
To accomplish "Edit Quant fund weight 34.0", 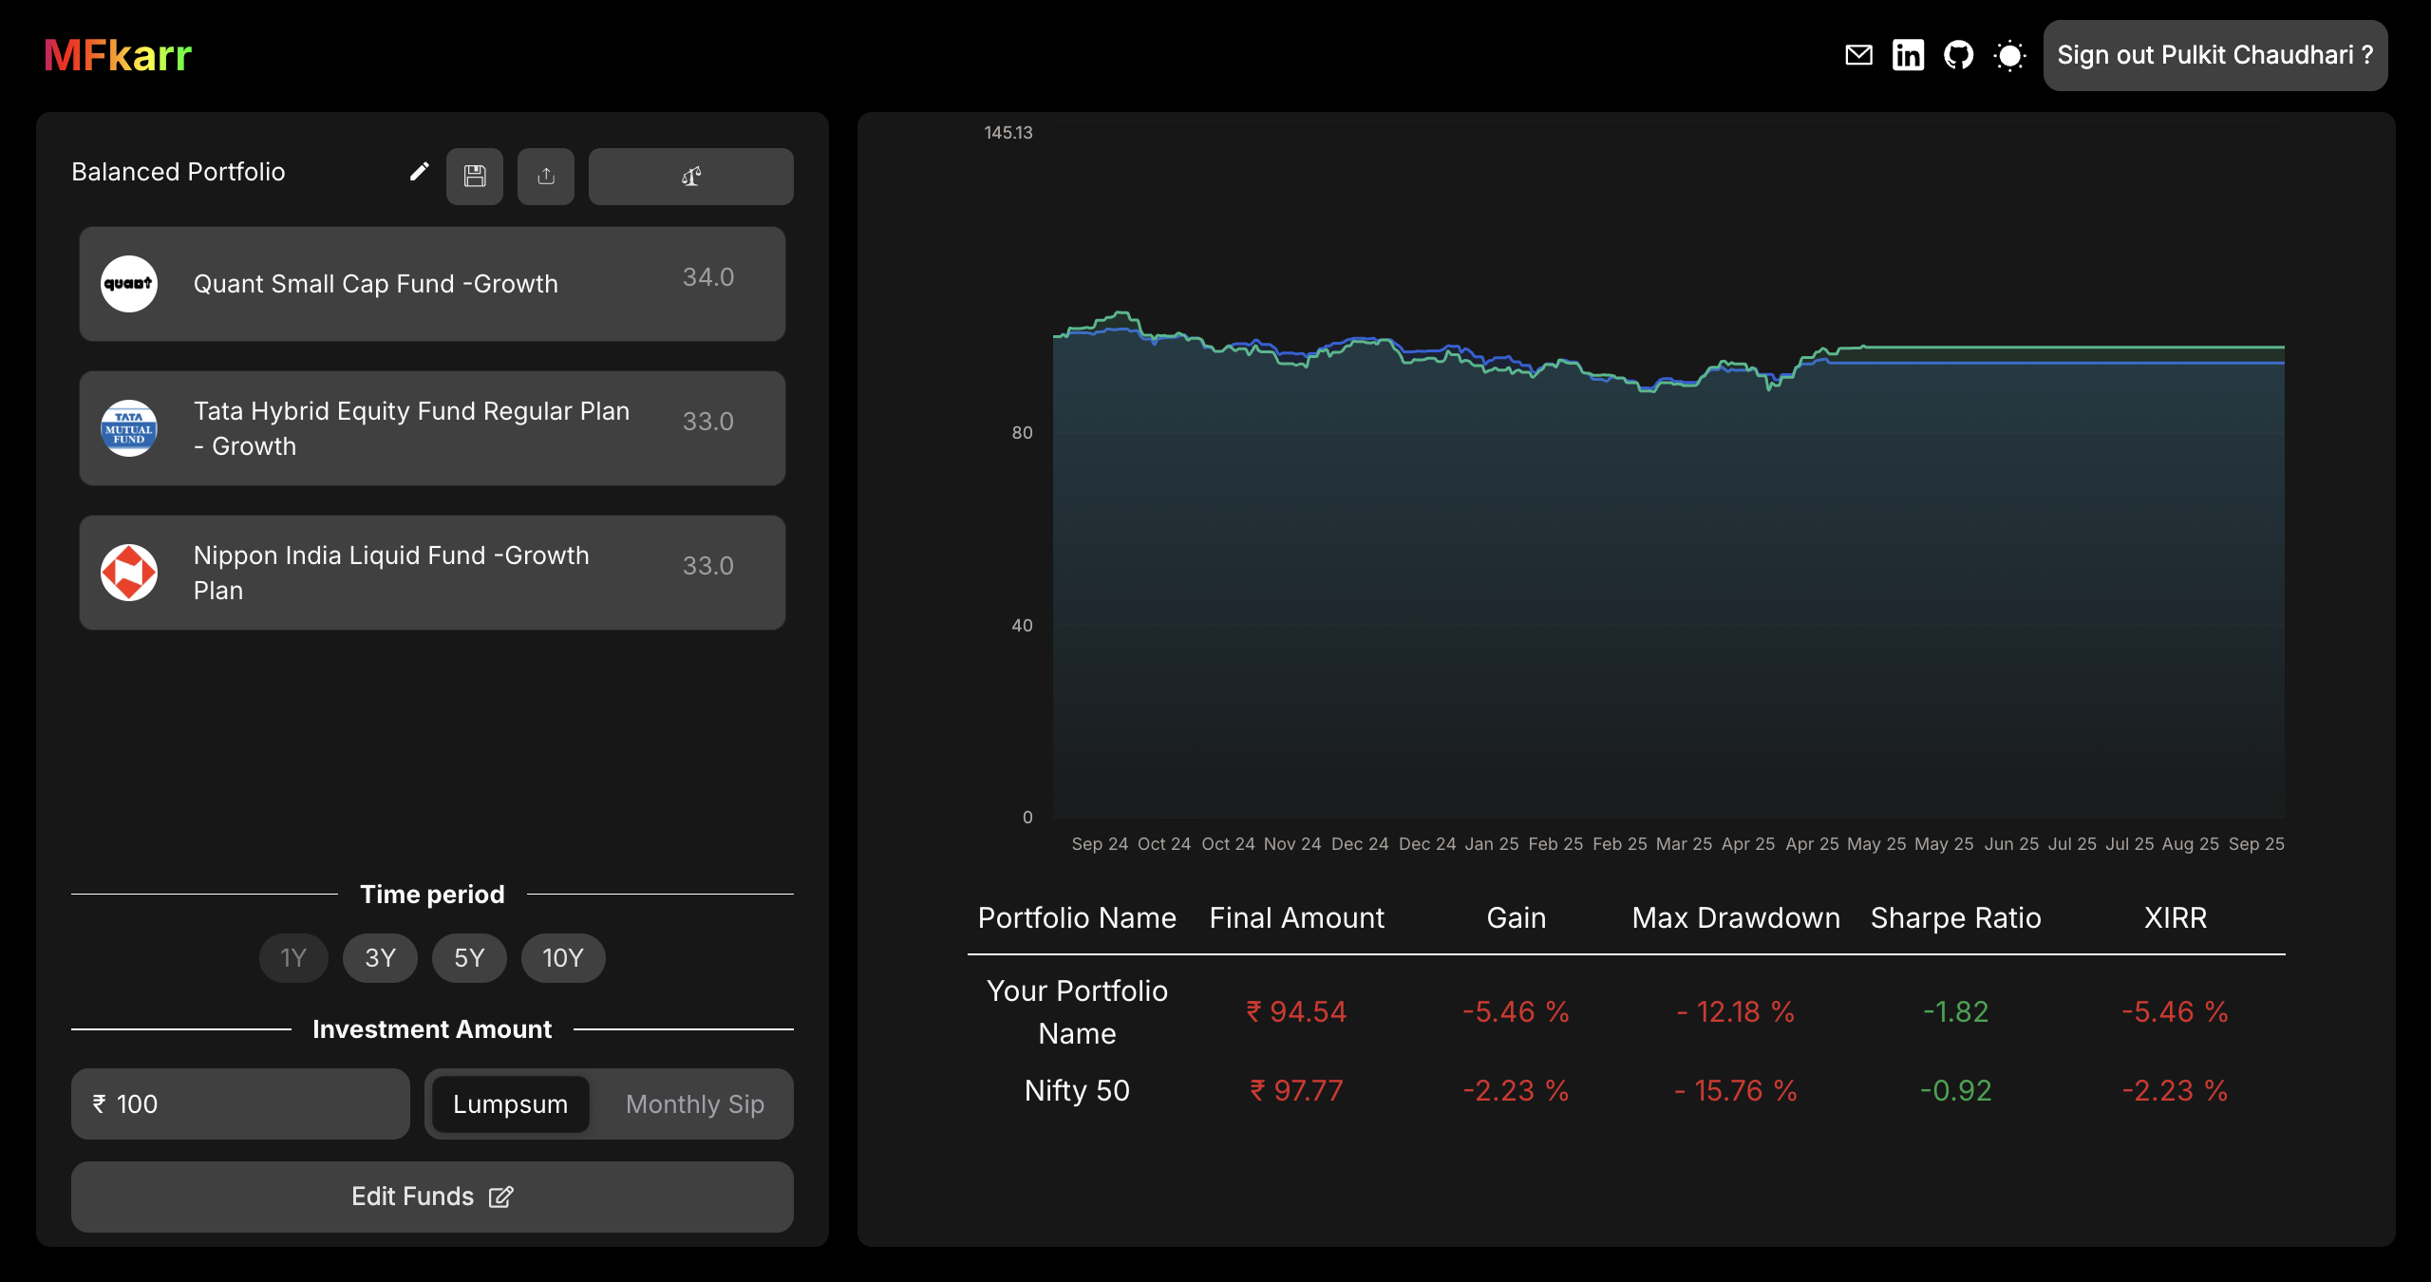I will pyautogui.click(x=708, y=277).
